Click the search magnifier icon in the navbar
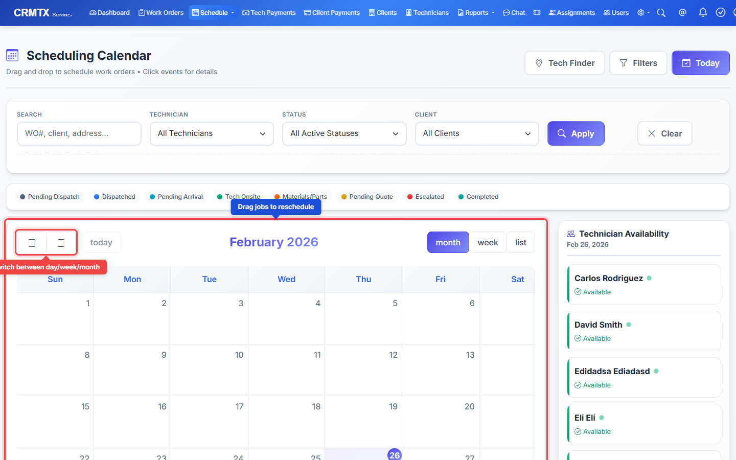The height and width of the screenshot is (460, 736). [x=661, y=12]
